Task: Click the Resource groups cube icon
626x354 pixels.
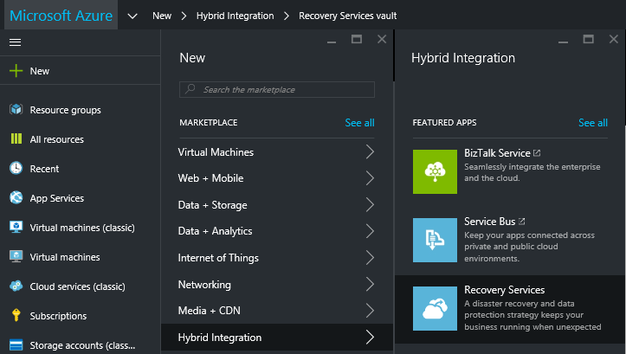Action: click(16, 109)
